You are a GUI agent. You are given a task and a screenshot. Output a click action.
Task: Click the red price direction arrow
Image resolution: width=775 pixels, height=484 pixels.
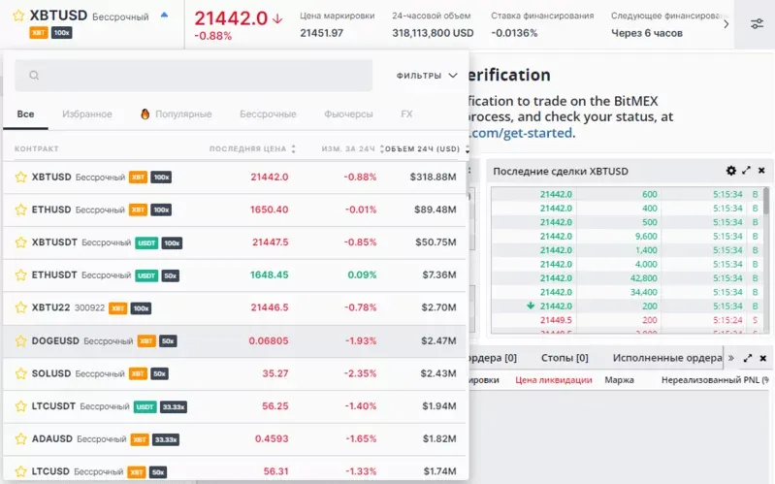[277, 18]
